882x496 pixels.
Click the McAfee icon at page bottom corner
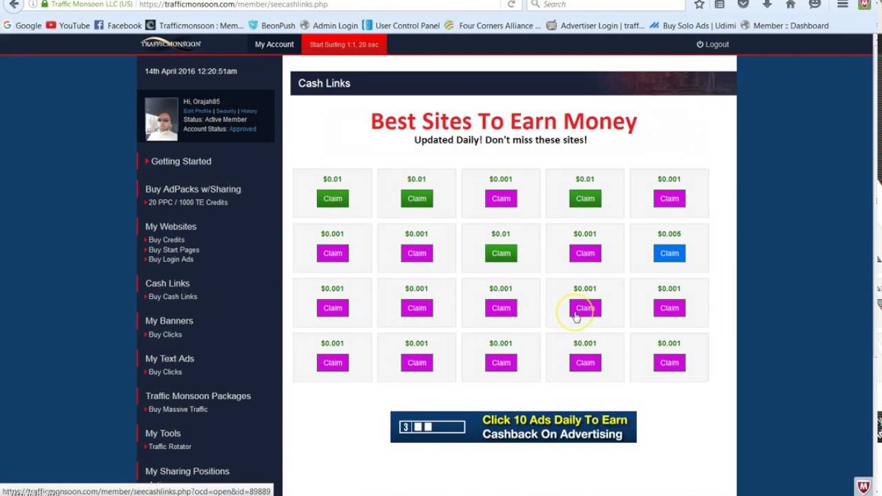click(x=863, y=486)
